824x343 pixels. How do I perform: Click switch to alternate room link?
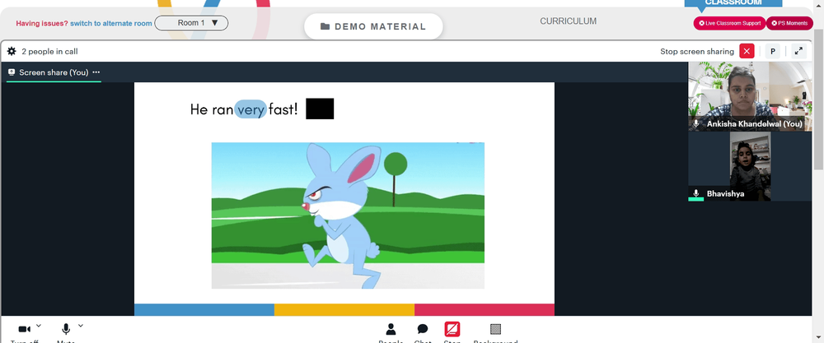[111, 23]
